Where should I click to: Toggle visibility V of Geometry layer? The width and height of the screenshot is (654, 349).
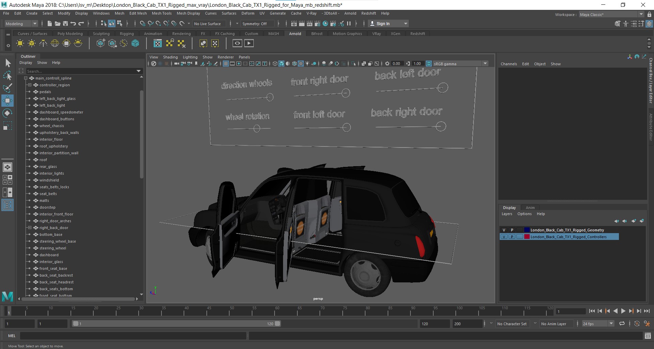pos(504,230)
